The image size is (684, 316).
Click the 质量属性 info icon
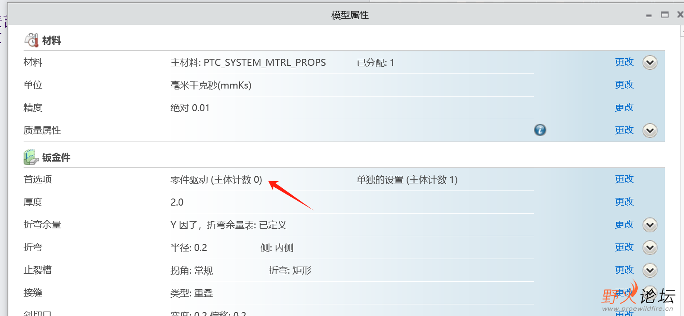540,130
